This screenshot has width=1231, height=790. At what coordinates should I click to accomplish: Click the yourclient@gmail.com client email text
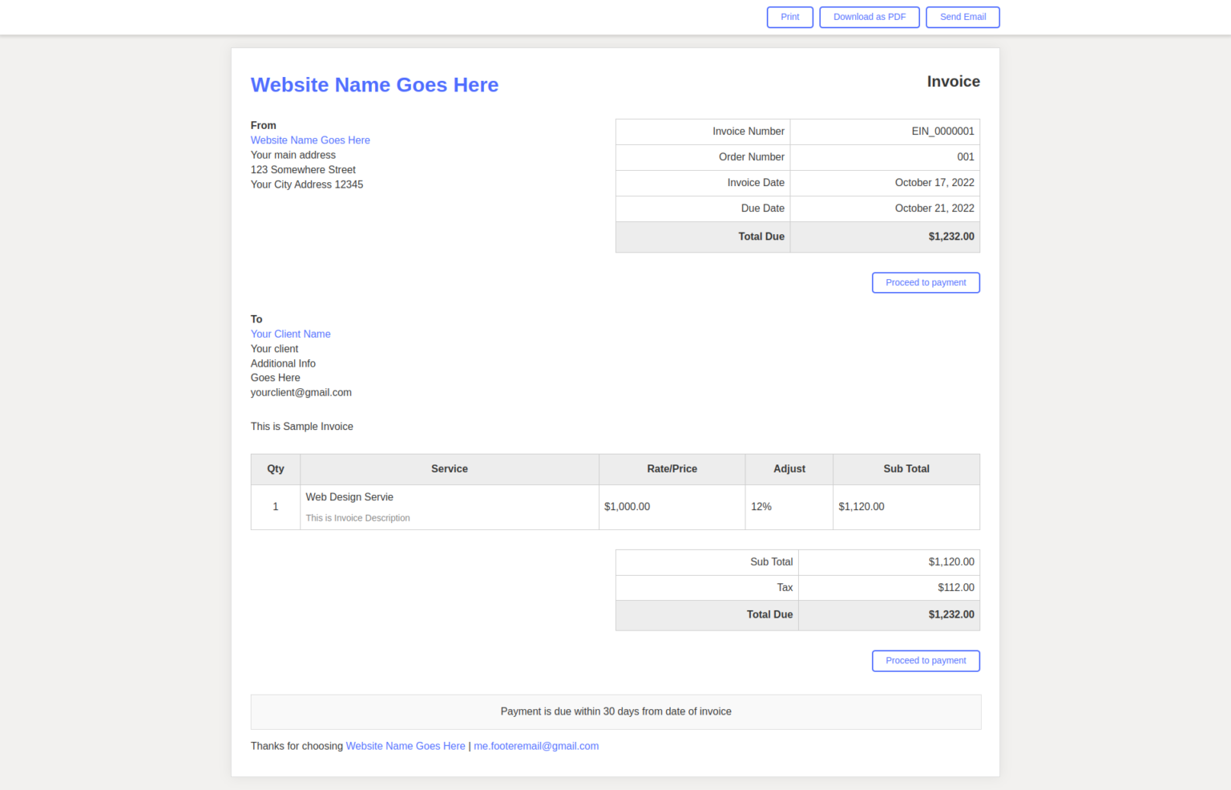[301, 392]
